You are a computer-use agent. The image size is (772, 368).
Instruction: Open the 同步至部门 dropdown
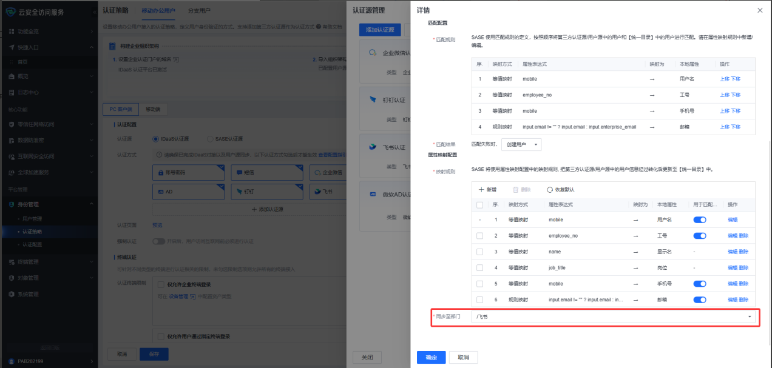(x=613, y=317)
